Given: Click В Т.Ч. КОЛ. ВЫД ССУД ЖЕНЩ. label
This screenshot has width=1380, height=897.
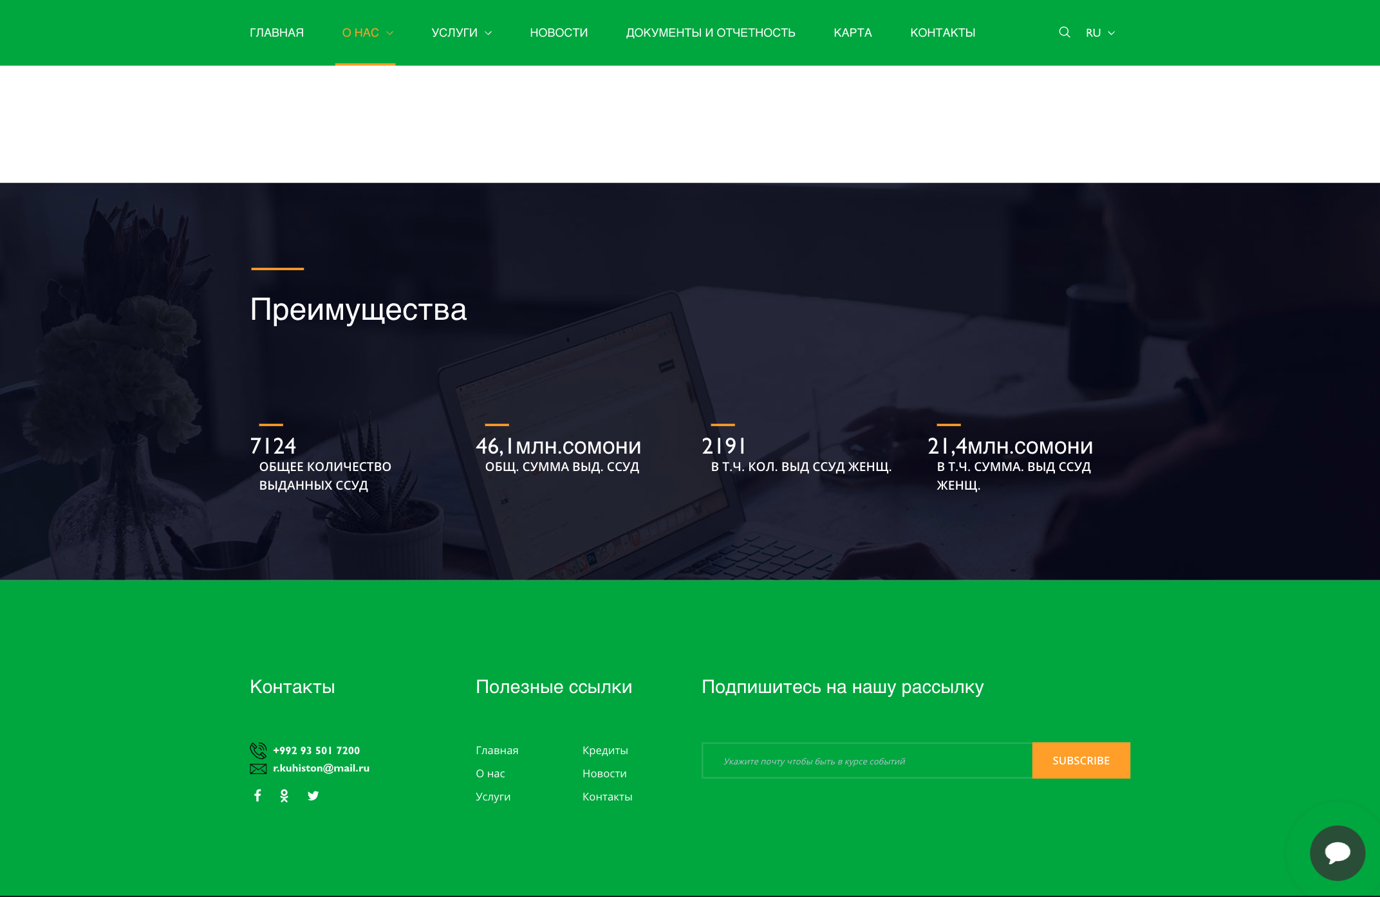Looking at the screenshot, I should (801, 467).
